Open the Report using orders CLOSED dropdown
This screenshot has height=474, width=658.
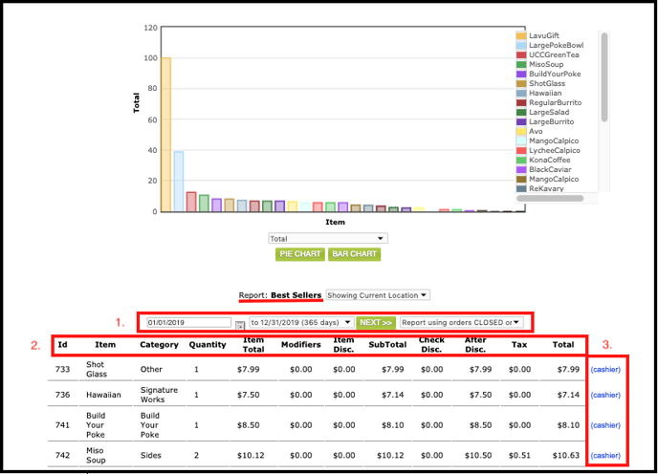coord(461,322)
